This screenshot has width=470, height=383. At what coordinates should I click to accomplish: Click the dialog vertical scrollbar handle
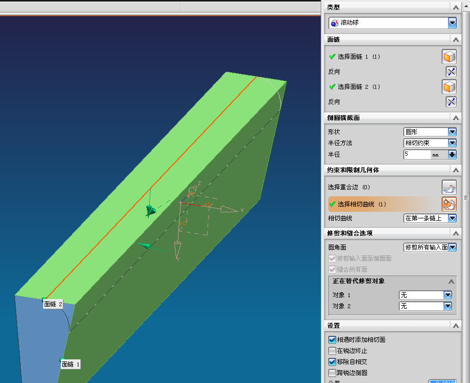[x=466, y=197]
